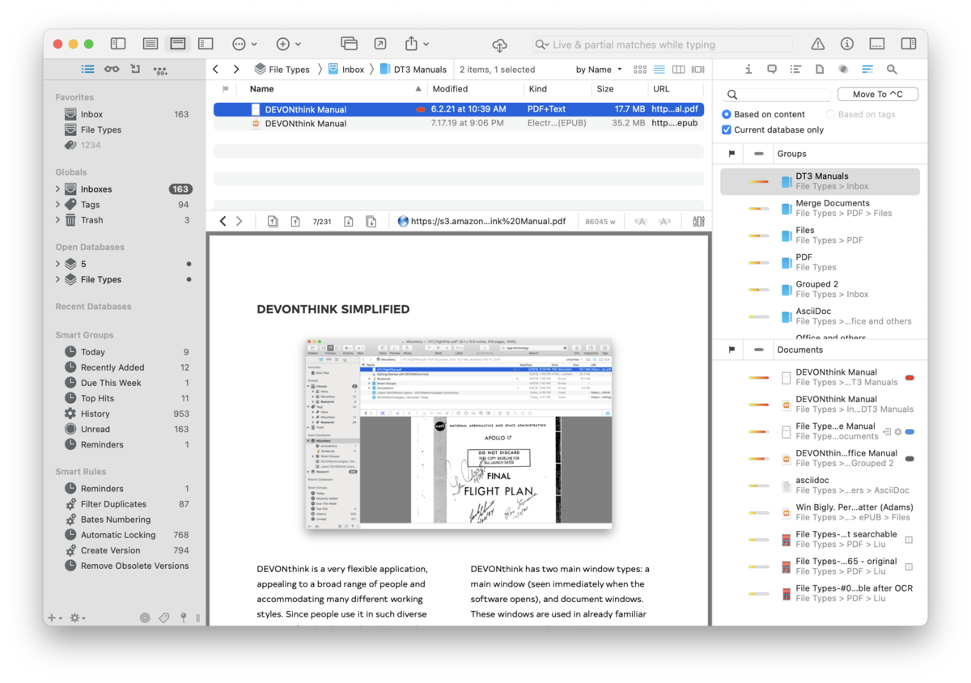The height and width of the screenshot is (683, 971).
Task: Choose the standard preview layout button
Action: click(x=178, y=44)
